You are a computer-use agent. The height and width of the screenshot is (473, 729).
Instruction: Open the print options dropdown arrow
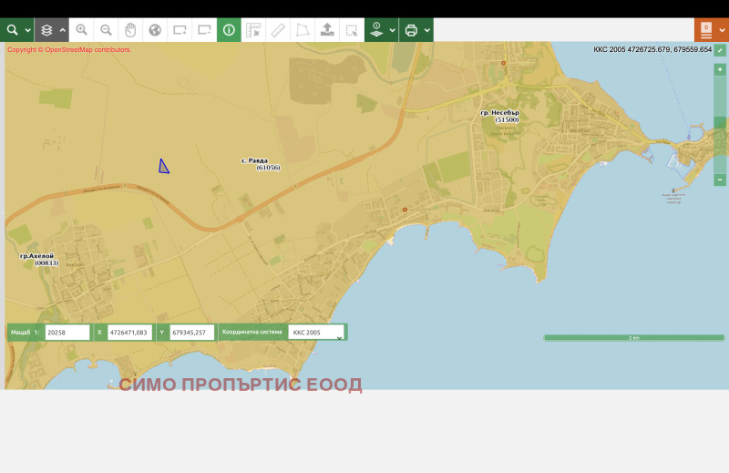point(426,30)
